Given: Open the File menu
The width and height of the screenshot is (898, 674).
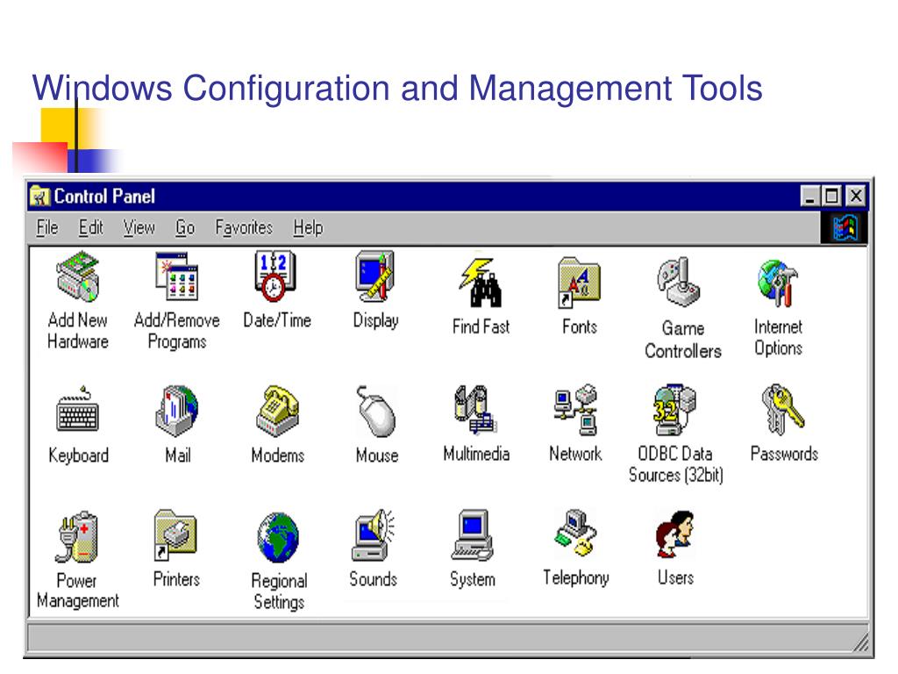Looking at the screenshot, I should [x=47, y=227].
